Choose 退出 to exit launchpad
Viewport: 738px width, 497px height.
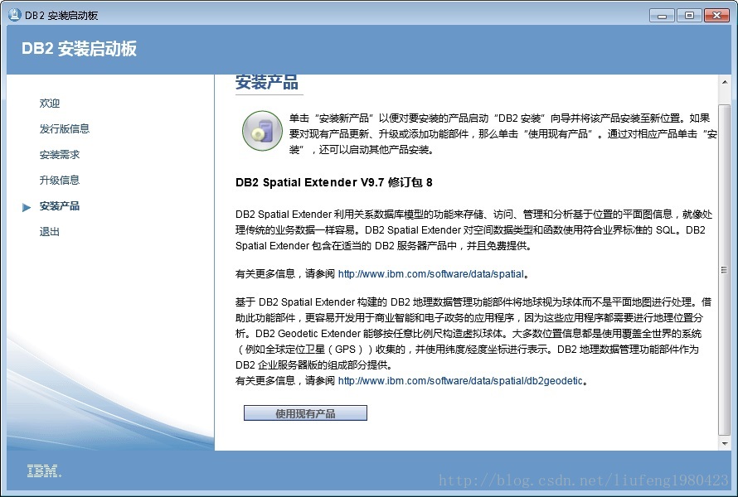50,232
